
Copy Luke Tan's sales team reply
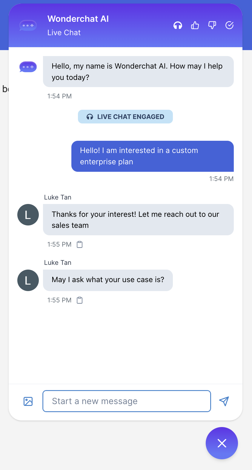click(79, 244)
